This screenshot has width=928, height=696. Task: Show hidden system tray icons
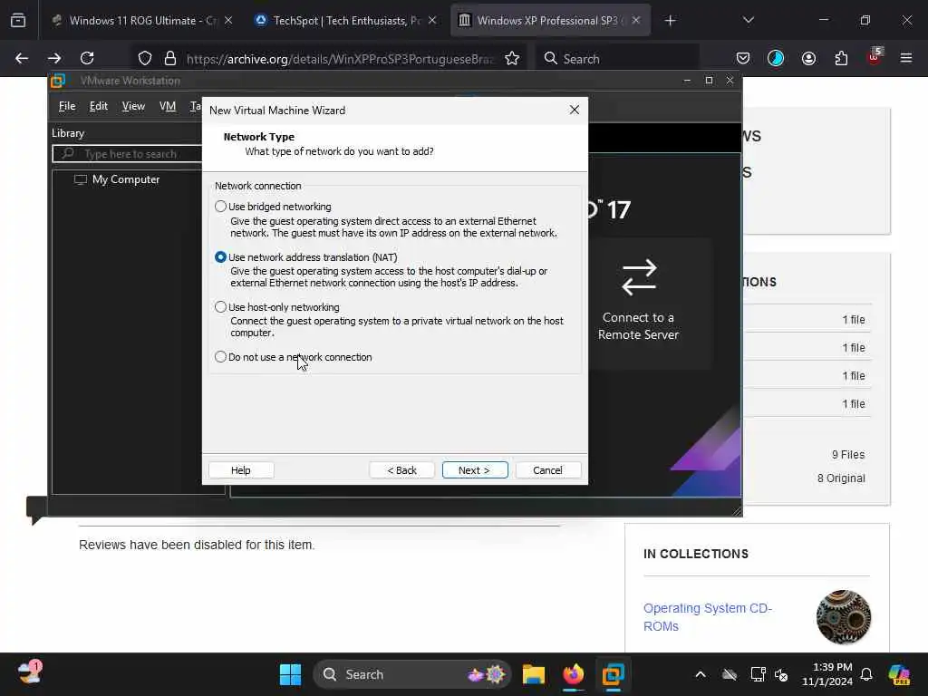click(x=701, y=674)
